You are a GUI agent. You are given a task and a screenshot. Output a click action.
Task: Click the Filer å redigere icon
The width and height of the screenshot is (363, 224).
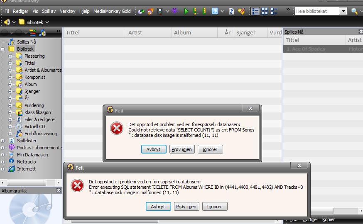(x=19, y=119)
